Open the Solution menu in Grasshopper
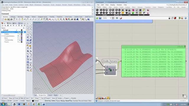 click(119, 5)
